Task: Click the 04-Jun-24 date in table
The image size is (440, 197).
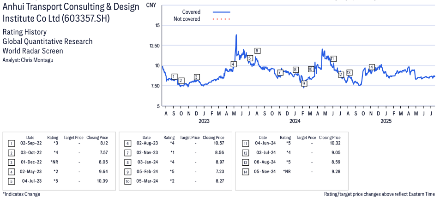Action: tap(265, 143)
